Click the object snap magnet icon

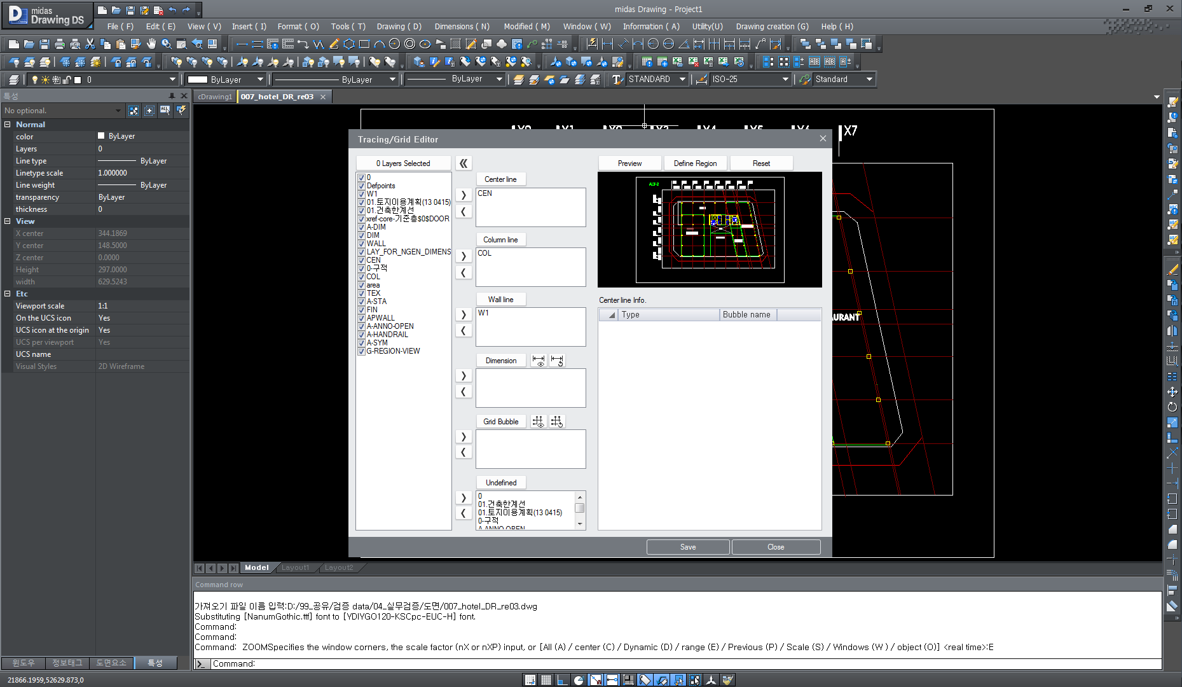pos(595,679)
